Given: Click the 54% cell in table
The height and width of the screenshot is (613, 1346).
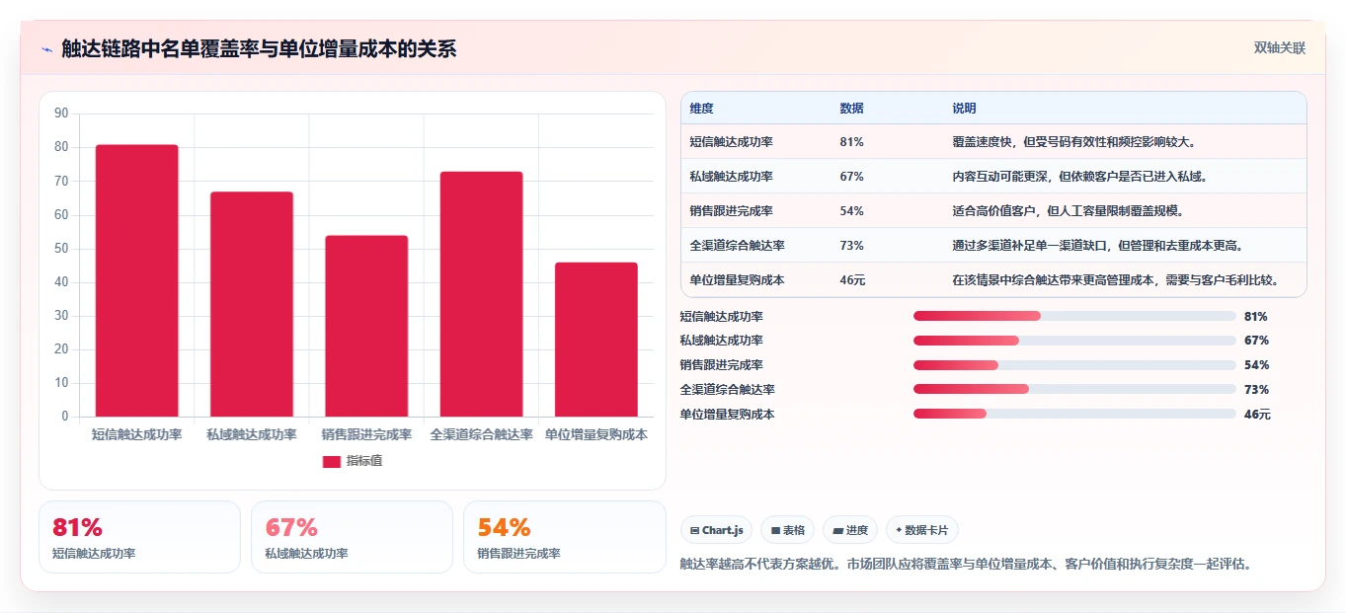Looking at the screenshot, I should 851,211.
